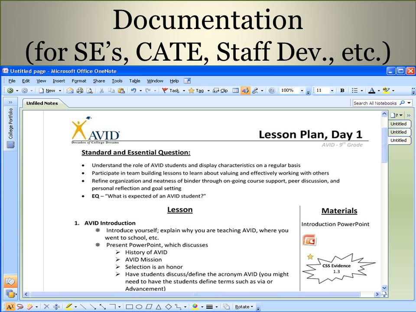
Task: Click the Delete X icon in drawing toolbar
Action: point(46,307)
